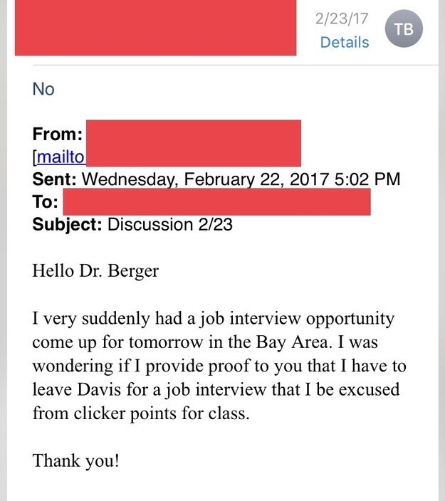Image resolution: width=445 pixels, height=501 pixels.
Task: Tap the TB sender avatar circle
Action: click(404, 28)
